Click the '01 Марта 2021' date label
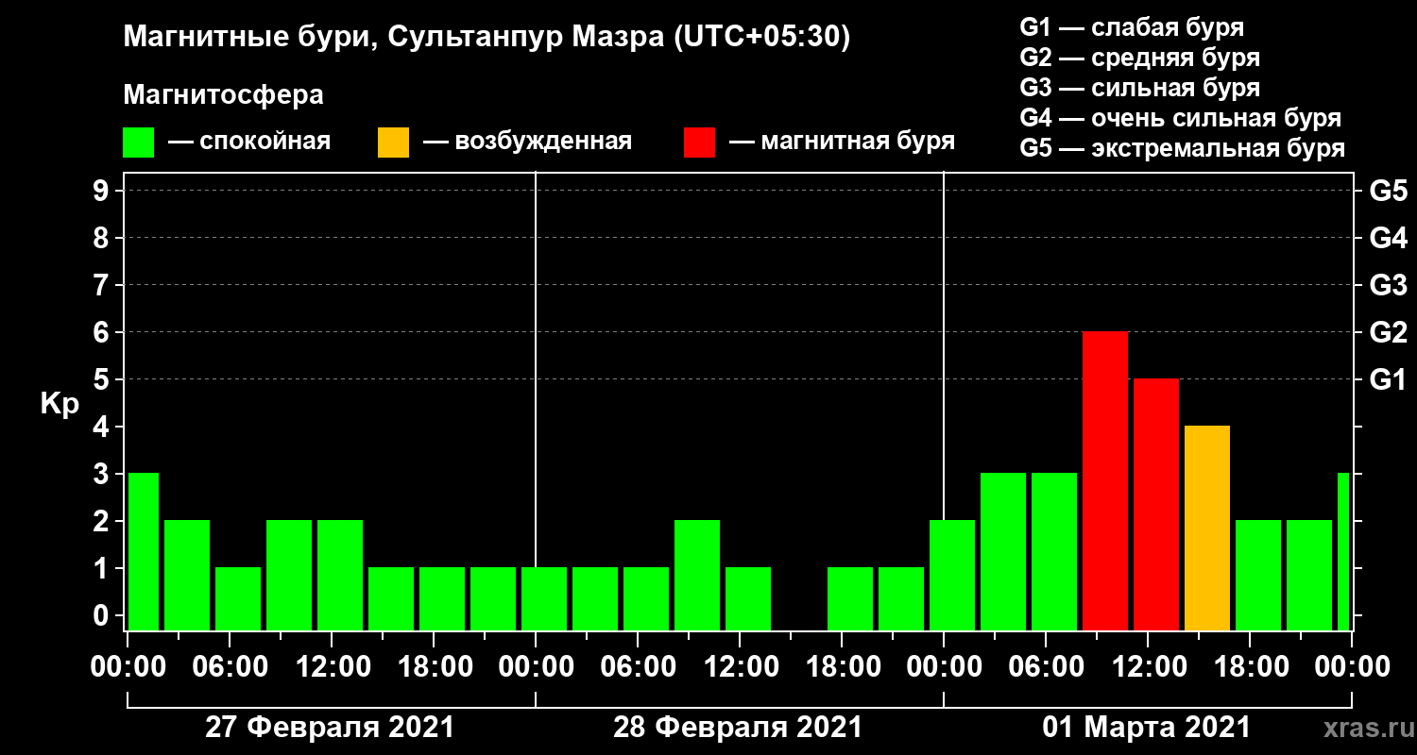Screen dimensions: 1417x755 click(1146, 728)
